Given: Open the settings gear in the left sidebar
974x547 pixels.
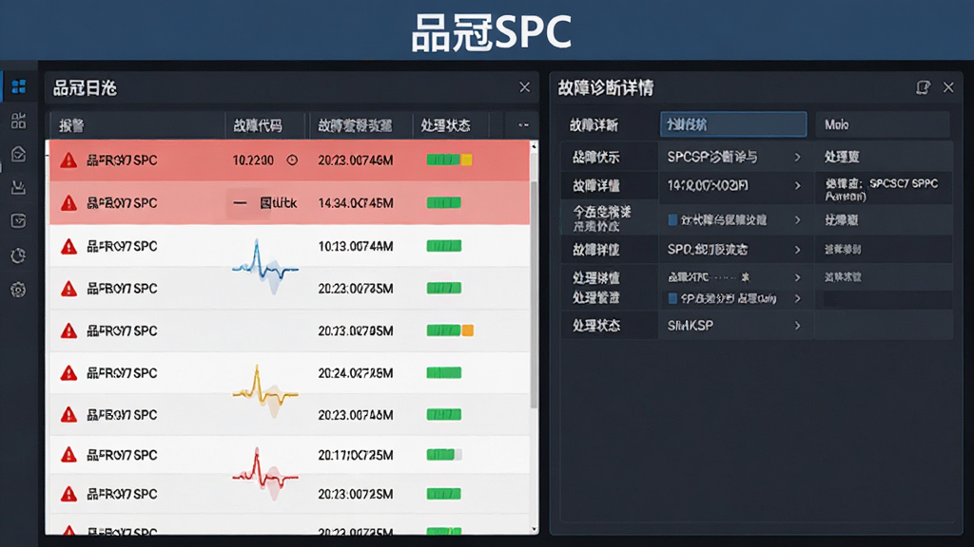Looking at the screenshot, I should (x=19, y=289).
